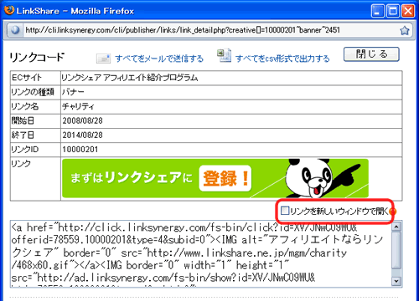Click inside the link HTML code textarea
419x301 pixels.
(200, 254)
